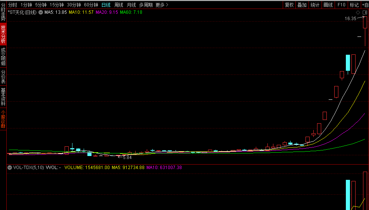The width and height of the screenshot is (369, 210).
Task: Click the tall cyan volume bar
Action: [348, 195]
